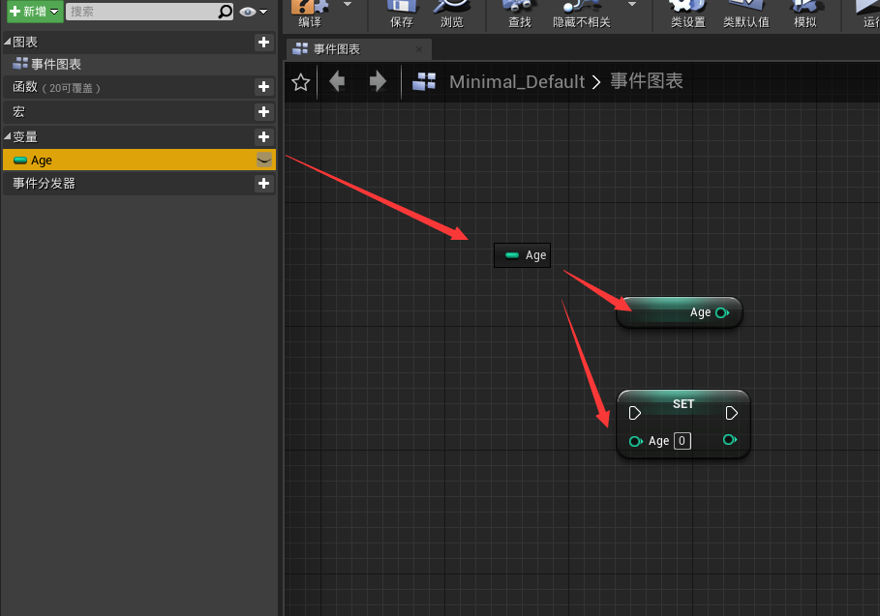Select Event Graph (事件图表) in the tree
Image resolution: width=880 pixels, height=616 pixels.
click(55, 64)
